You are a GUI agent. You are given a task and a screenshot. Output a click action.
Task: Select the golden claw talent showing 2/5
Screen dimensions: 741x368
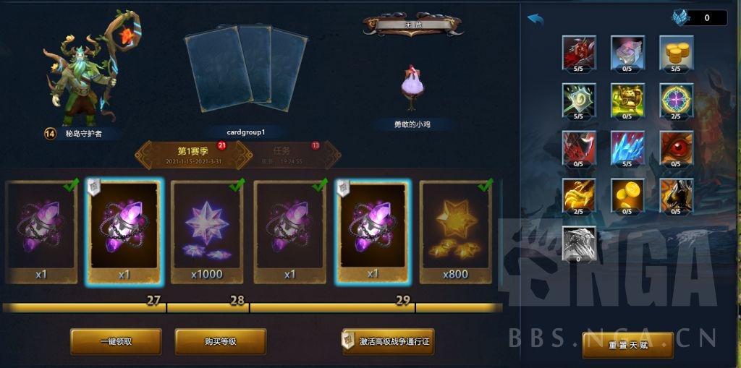[580, 196]
